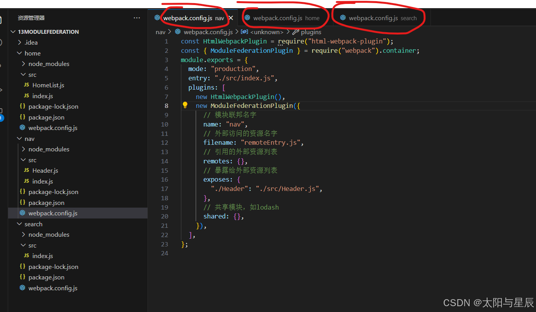Collapse the src folder under home
Screen dimensions: 536x312
point(32,75)
